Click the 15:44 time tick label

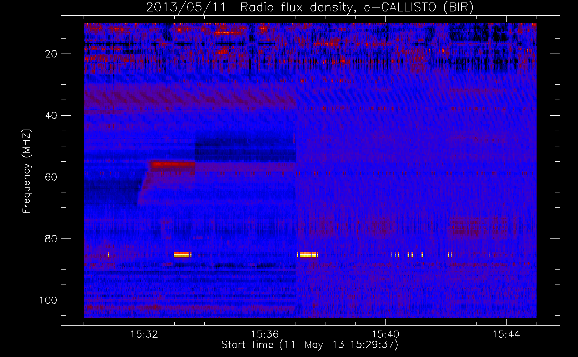[x=506, y=335]
